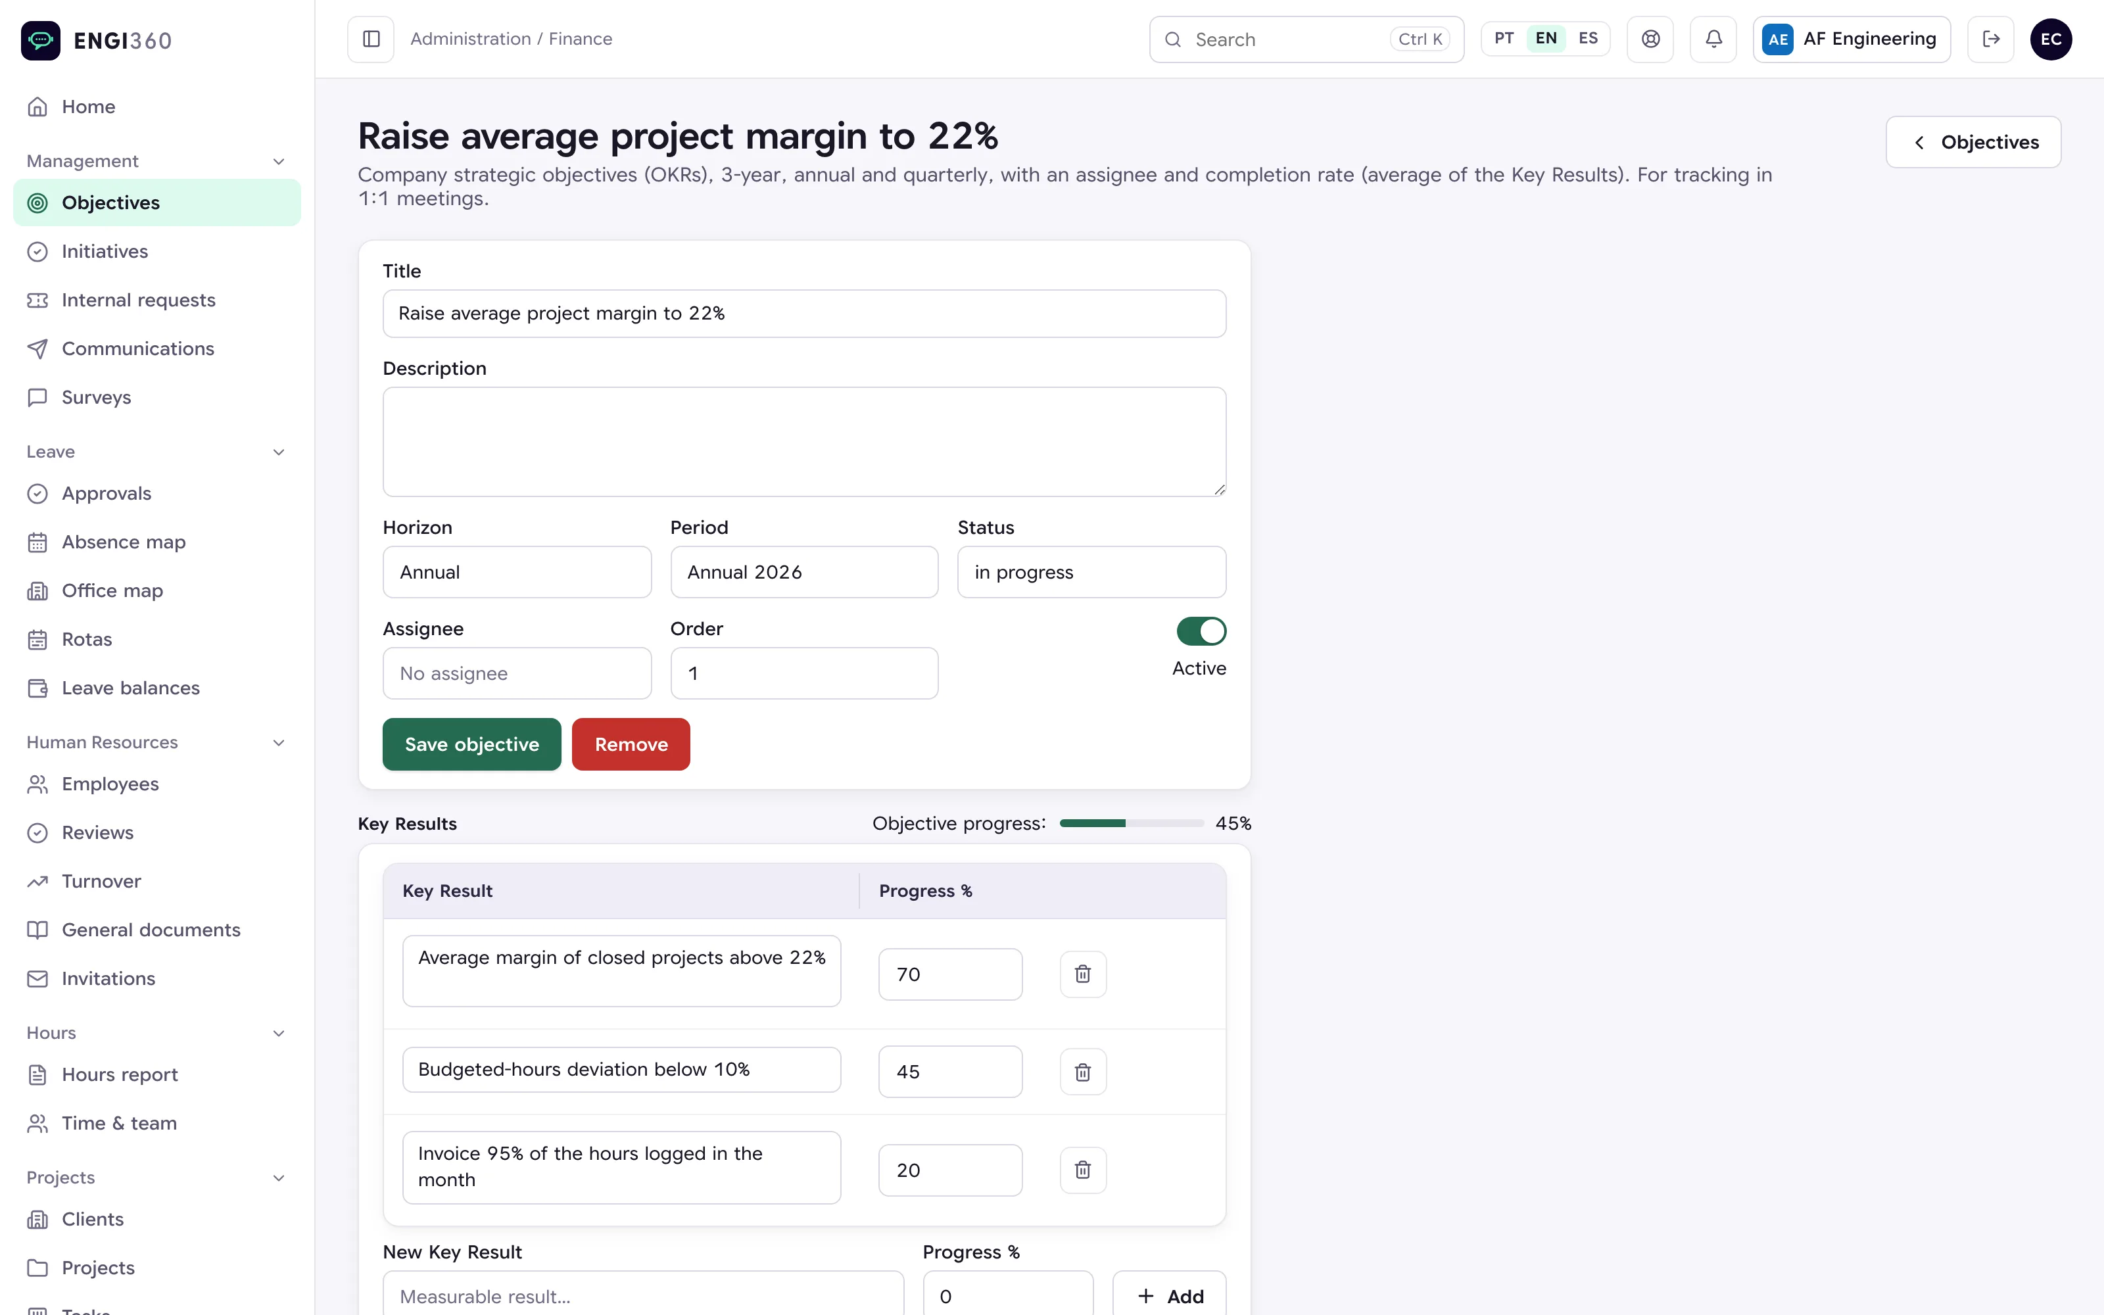Go back to Objectives list
This screenshot has height=1315, width=2104.
tap(1972, 142)
